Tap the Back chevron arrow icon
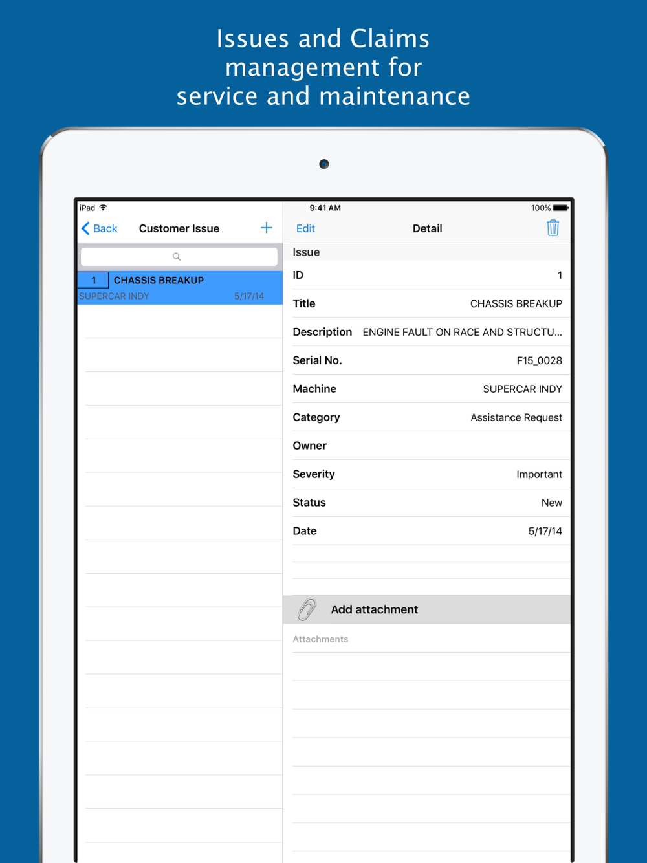647x863 pixels. point(85,228)
